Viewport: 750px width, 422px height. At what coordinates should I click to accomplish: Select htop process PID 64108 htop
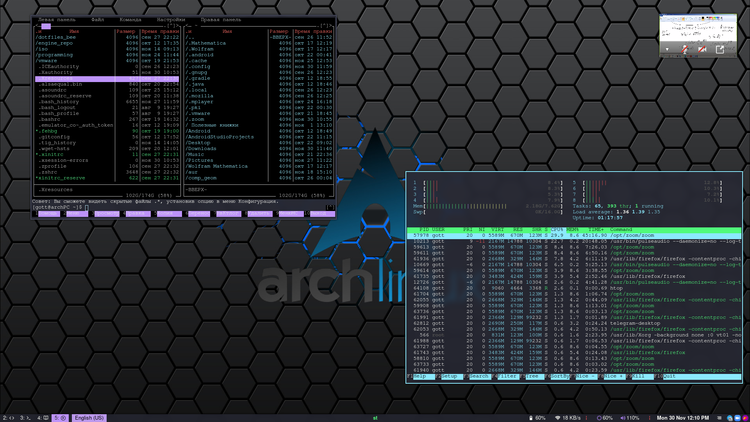click(574, 288)
